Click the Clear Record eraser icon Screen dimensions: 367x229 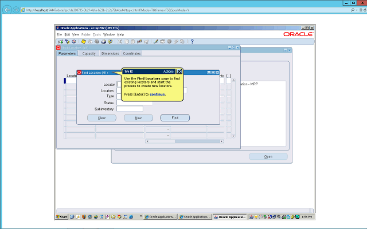click(139, 42)
